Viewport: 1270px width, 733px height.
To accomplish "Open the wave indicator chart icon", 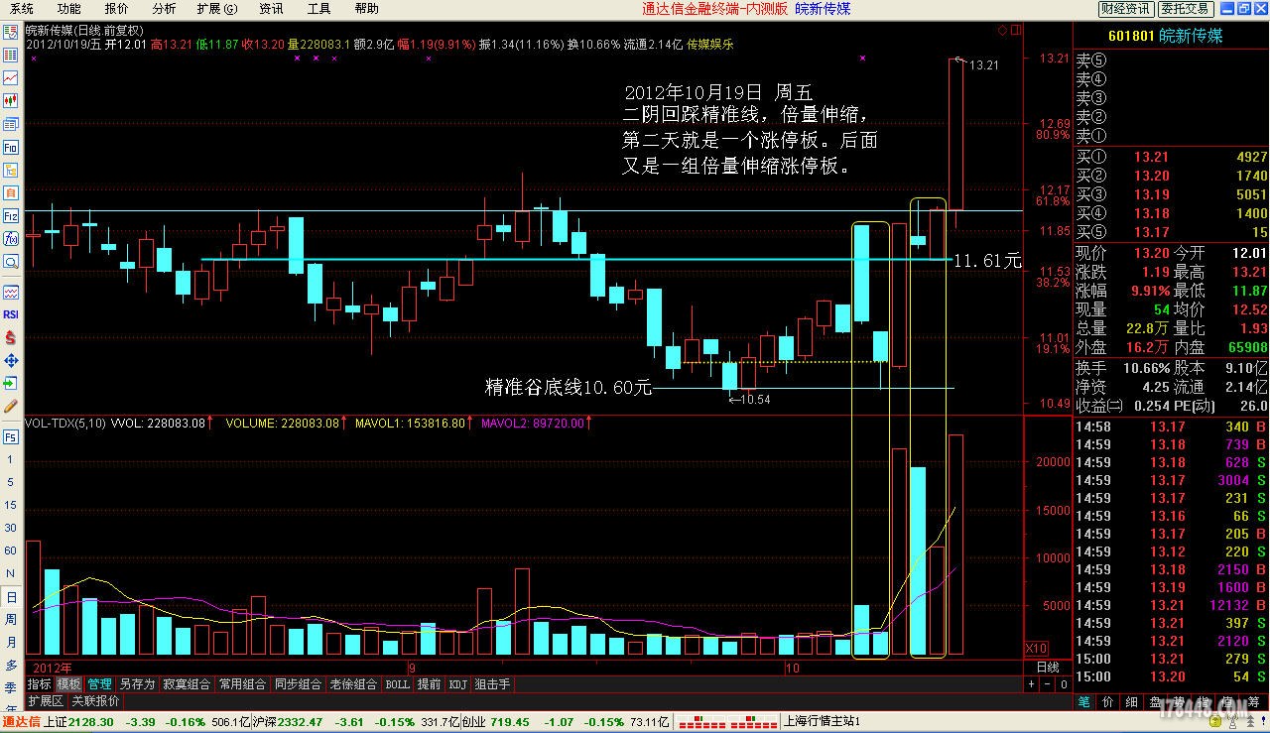I will (11, 292).
